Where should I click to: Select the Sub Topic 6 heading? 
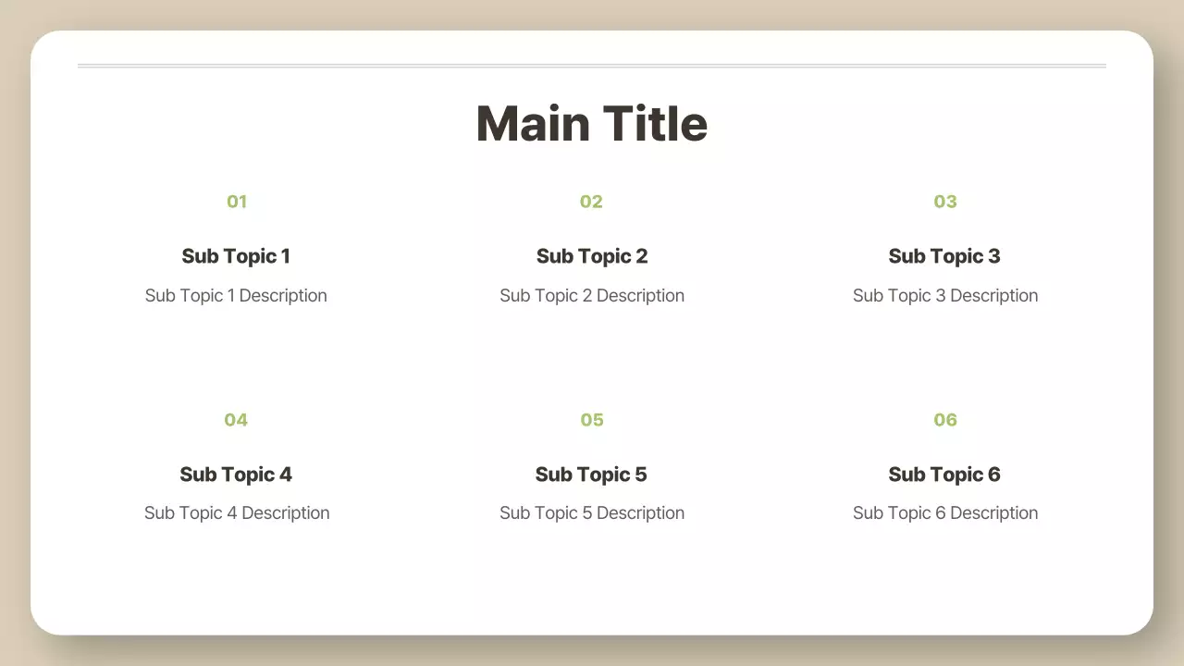(944, 475)
